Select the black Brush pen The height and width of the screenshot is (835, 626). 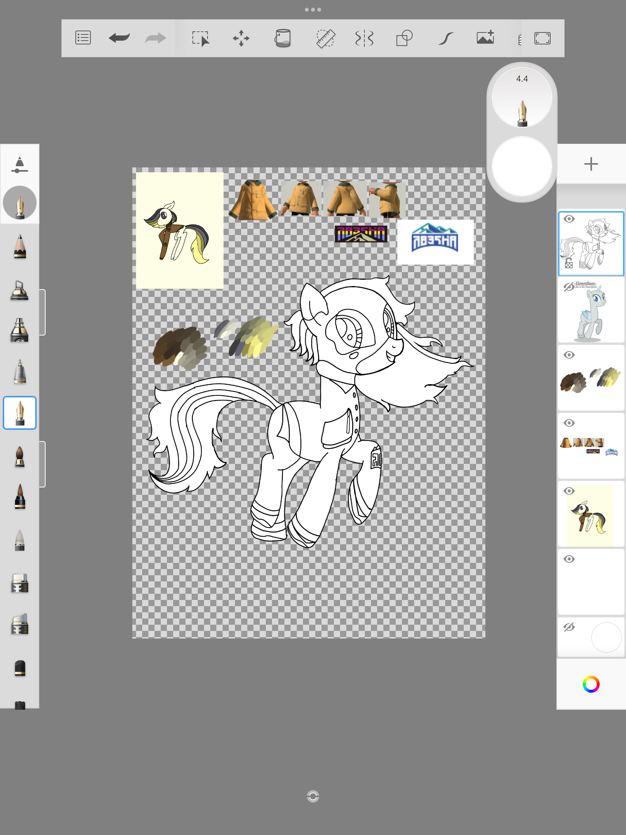(20, 496)
